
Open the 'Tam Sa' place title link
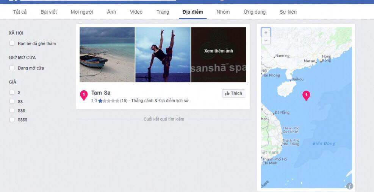click(x=101, y=93)
